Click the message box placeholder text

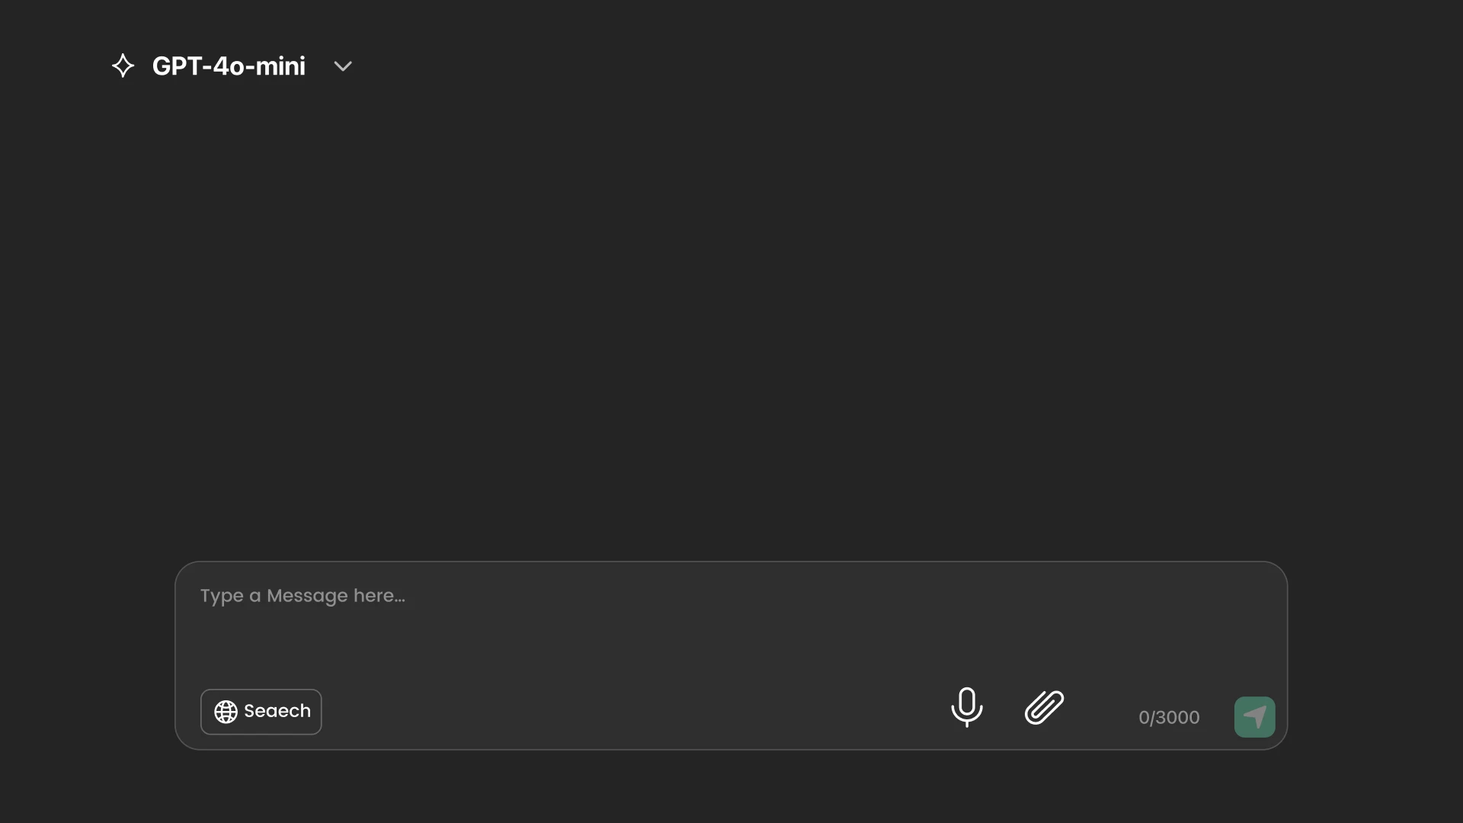point(303,596)
